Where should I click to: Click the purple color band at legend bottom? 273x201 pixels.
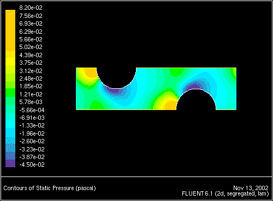tap(10, 163)
